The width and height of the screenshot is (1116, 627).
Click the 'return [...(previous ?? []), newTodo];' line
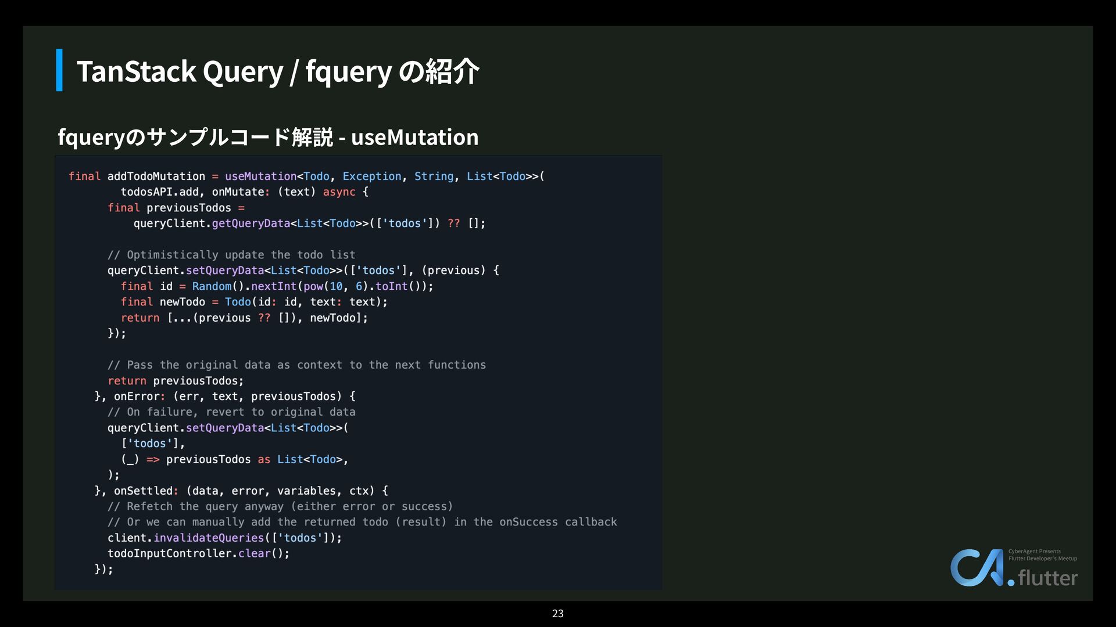pos(244,318)
